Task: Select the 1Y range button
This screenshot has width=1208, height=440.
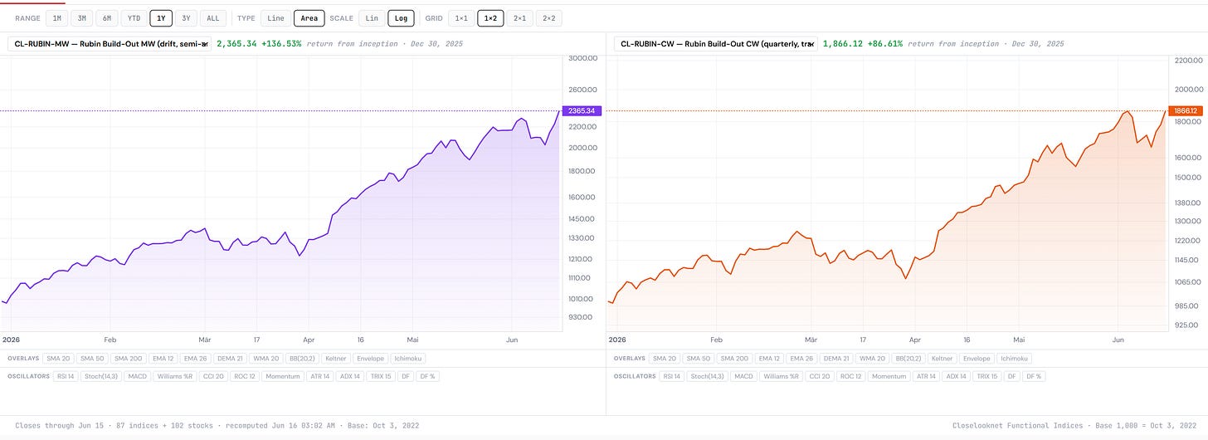Action: pyautogui.click(x=161, y=18)
